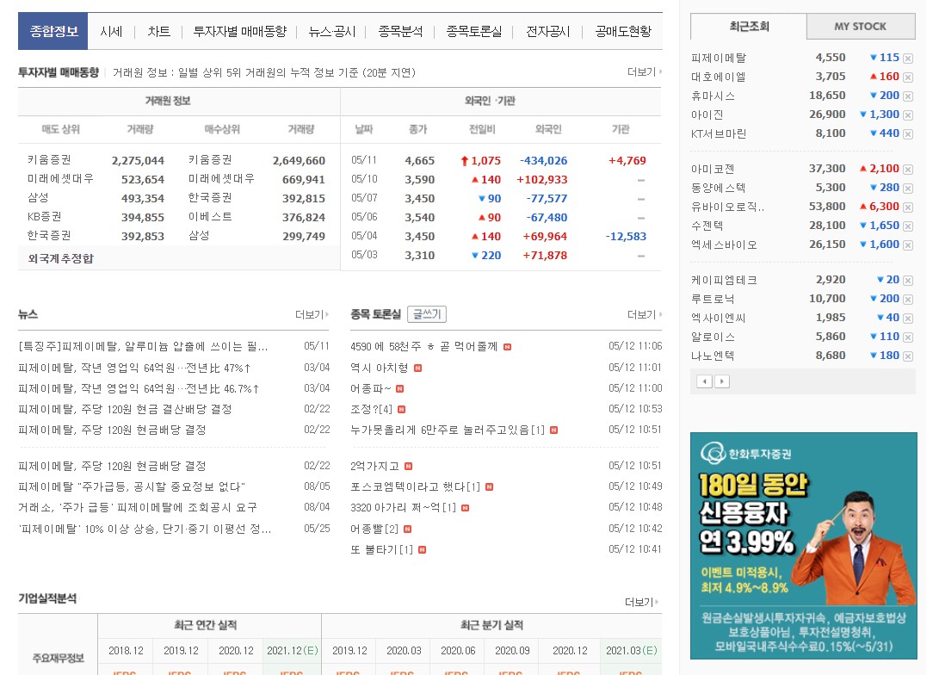Go to previous page of recent stocks

[705, 381]
